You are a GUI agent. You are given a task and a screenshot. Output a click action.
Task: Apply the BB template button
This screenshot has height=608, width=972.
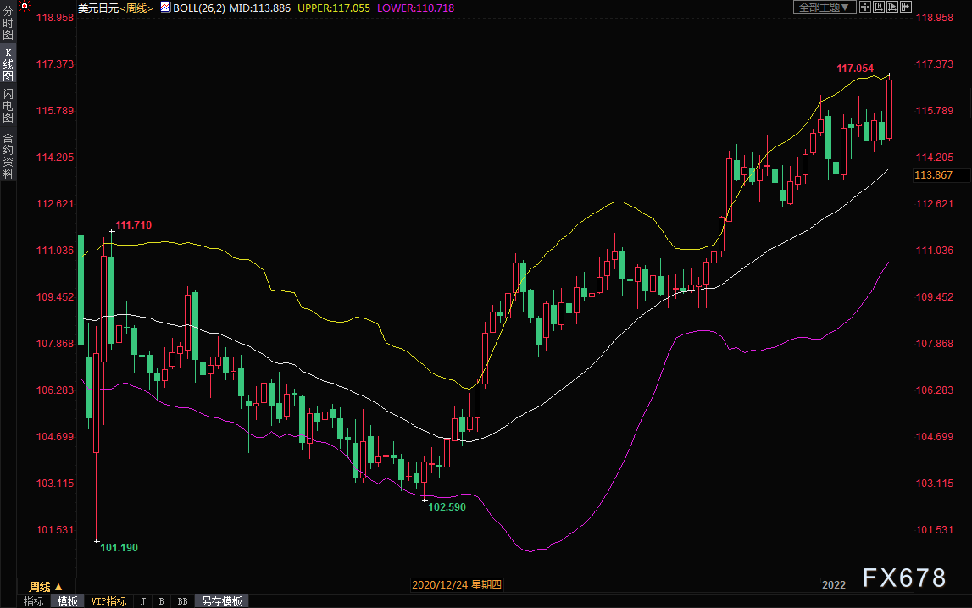click(x=182, y=601)
